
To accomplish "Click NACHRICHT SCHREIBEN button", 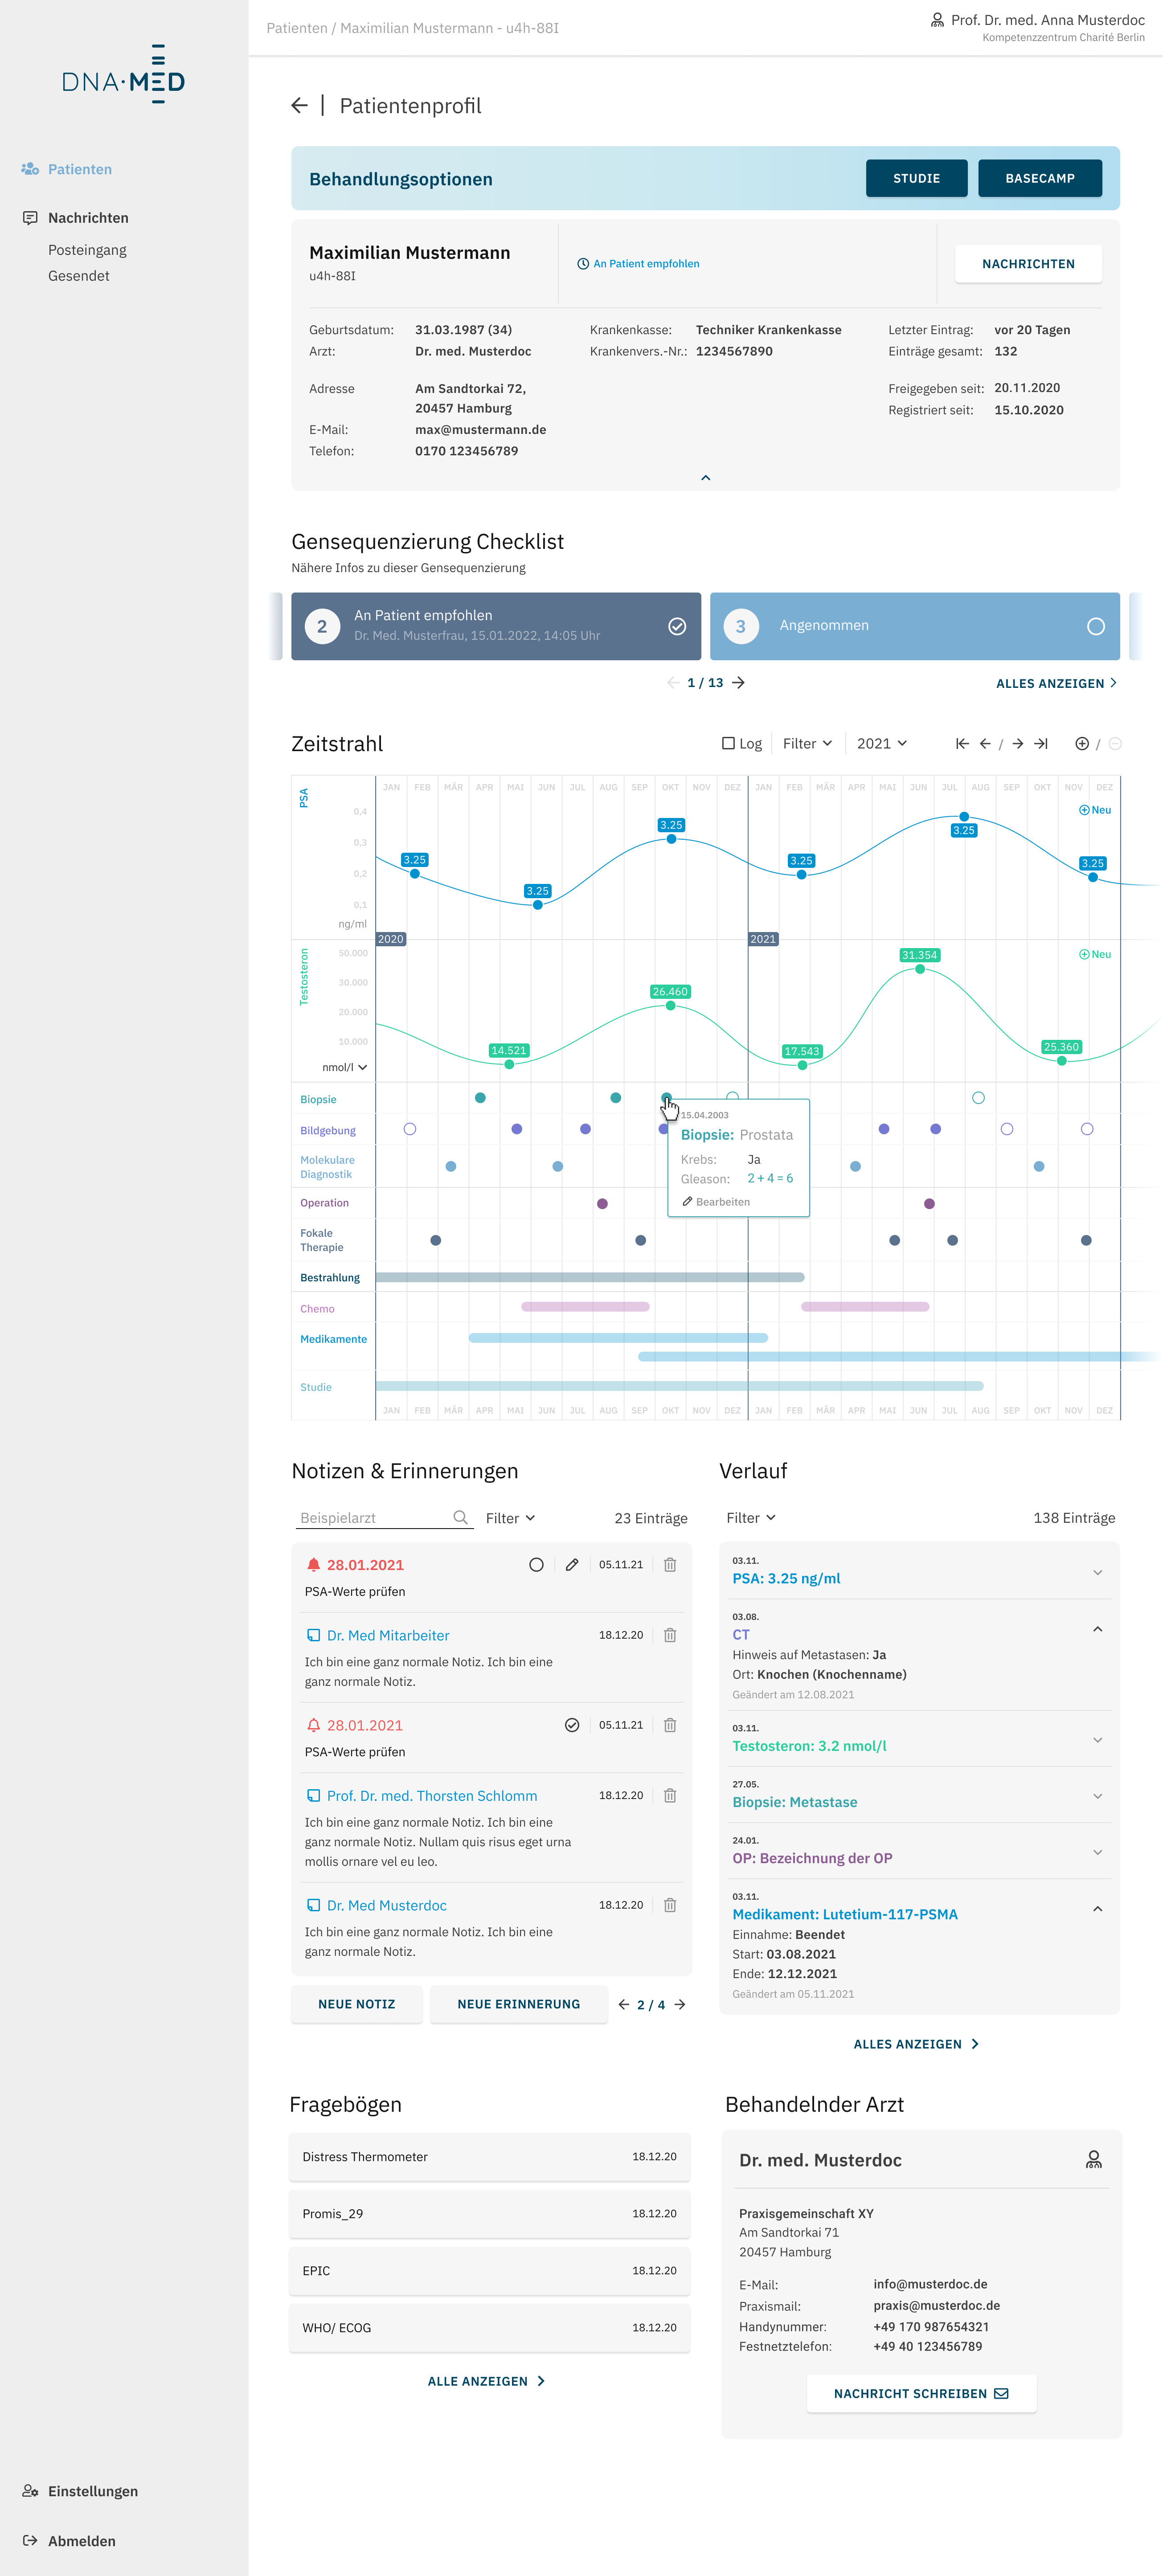I will click(x=921, y=2393).
